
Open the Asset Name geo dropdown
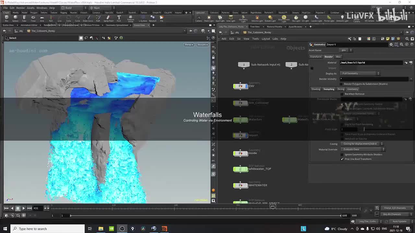(x=346, y=50)
